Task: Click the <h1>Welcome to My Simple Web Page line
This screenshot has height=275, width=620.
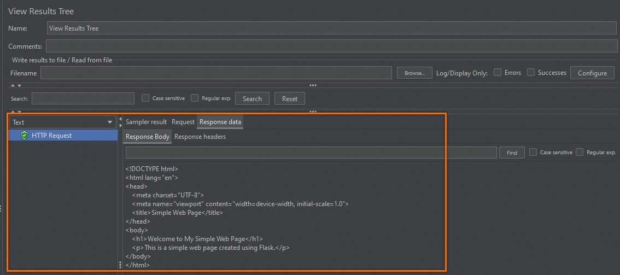Action: pos(197,239)
